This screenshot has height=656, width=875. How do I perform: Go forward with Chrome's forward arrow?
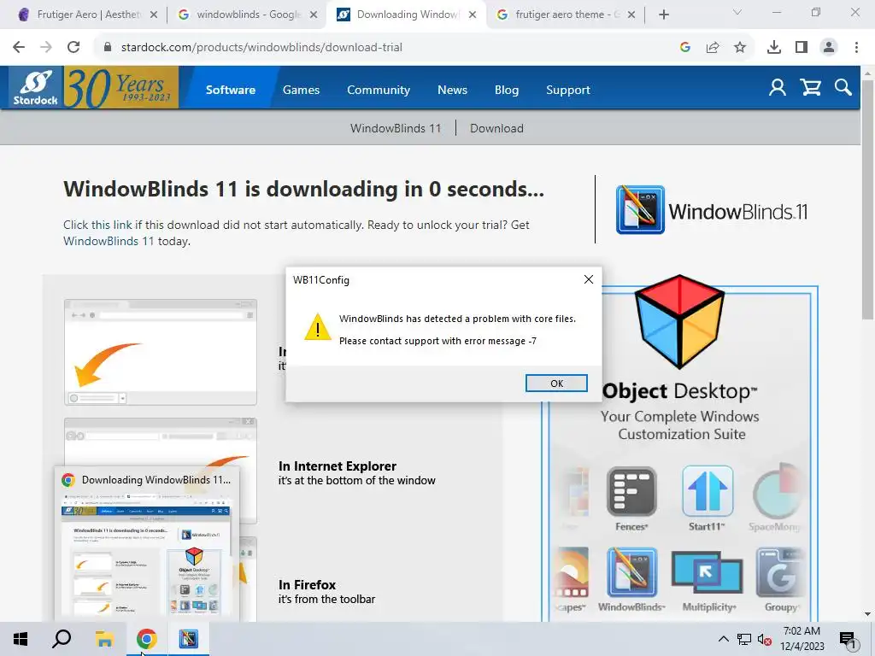pos(46,48)
